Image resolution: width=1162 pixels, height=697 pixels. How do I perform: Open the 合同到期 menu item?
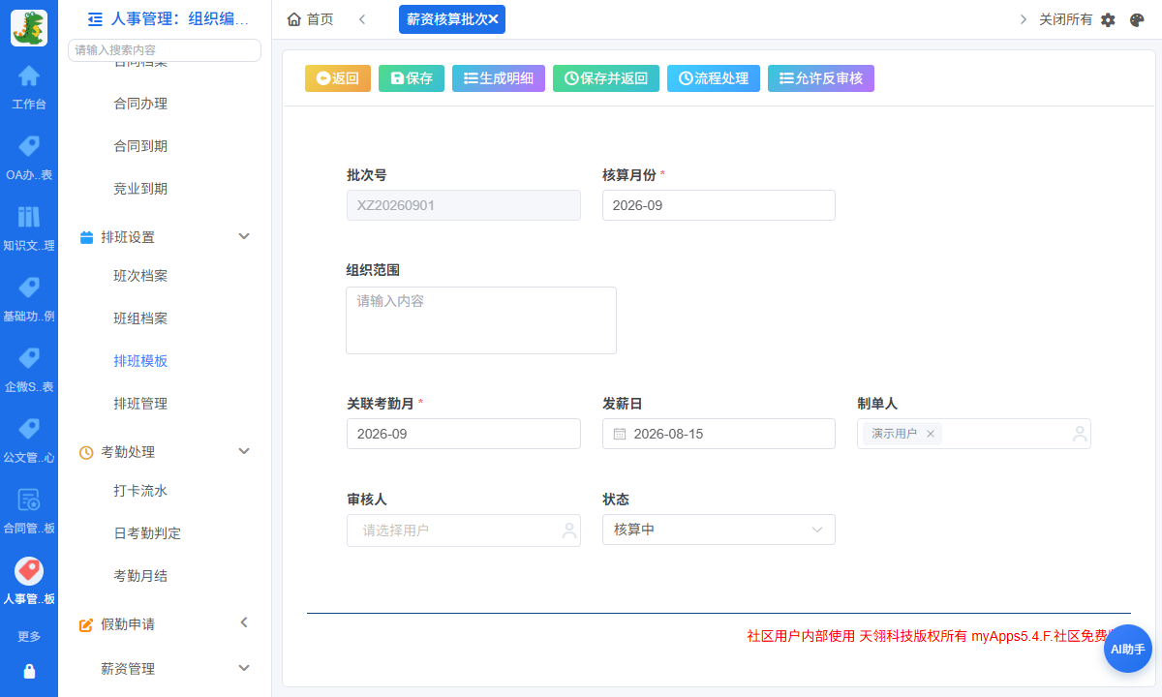coord(140,146)
